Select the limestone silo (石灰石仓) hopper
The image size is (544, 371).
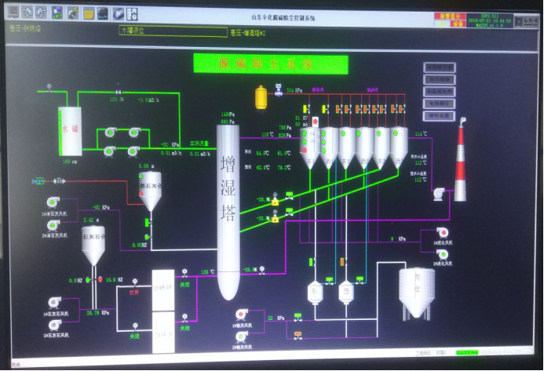click(x=94, y=246)
